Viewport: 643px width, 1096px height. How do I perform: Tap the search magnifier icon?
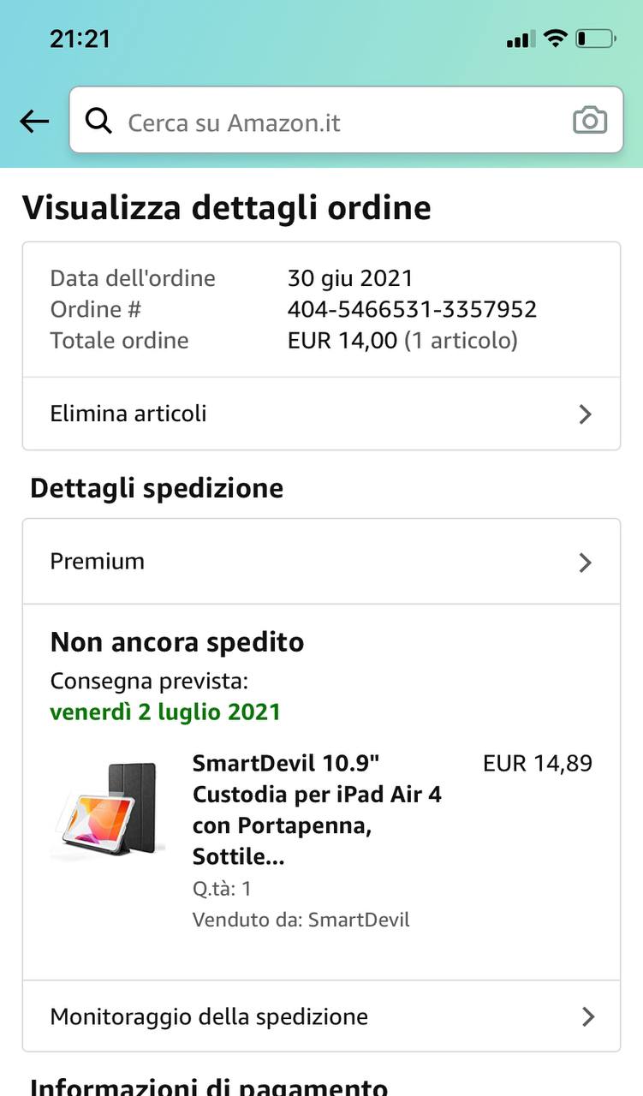pyautogui.click(x=99, y=122)
